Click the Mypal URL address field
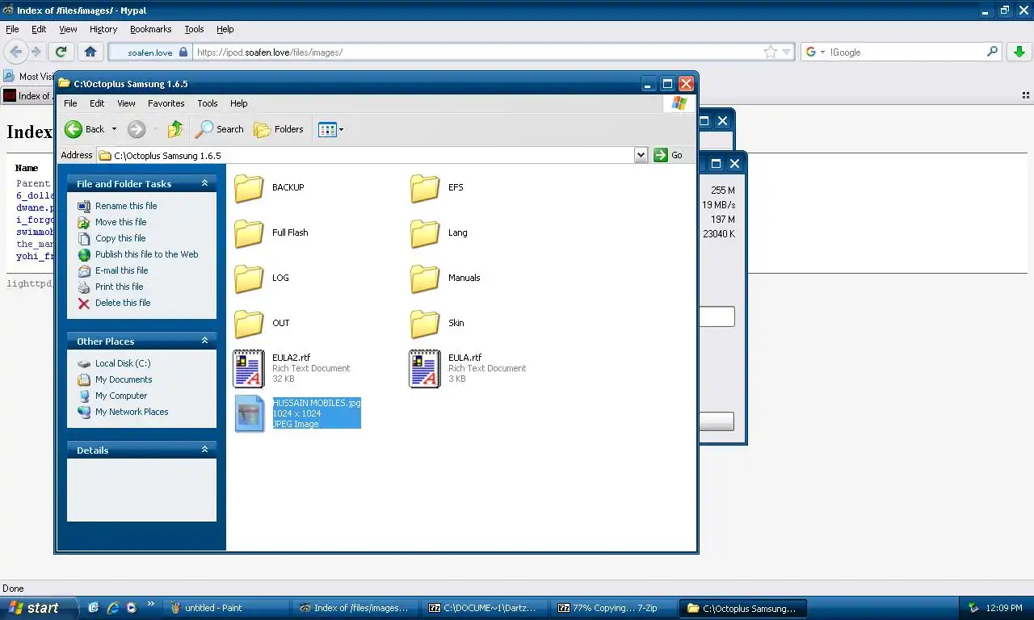The width and height of the screenshot is (1034, 620). [478, 52]
